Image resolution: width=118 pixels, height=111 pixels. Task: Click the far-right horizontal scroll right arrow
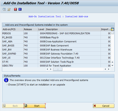pos(109,69)
